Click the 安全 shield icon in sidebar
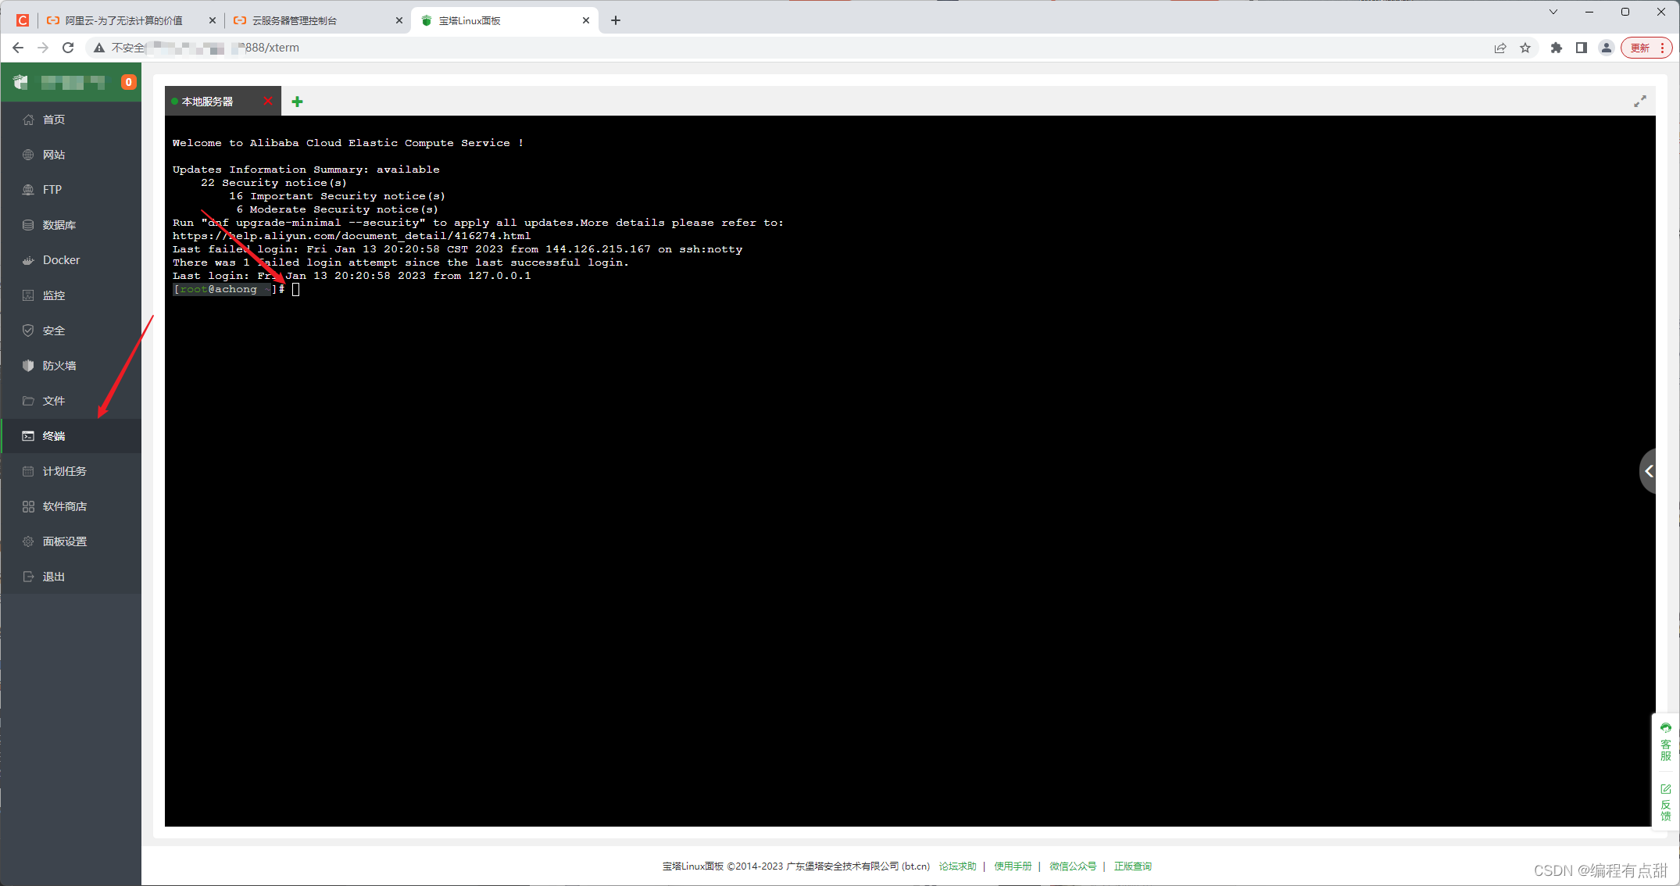 click(28, 330)
